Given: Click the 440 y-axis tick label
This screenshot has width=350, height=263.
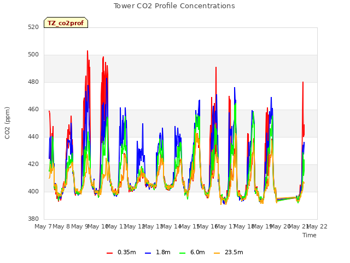Looking at the screenshot, I should pos(33,136).
